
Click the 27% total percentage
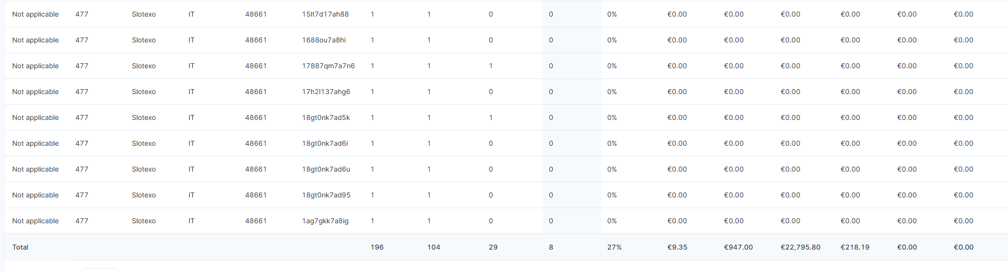(x=614, y=247)
